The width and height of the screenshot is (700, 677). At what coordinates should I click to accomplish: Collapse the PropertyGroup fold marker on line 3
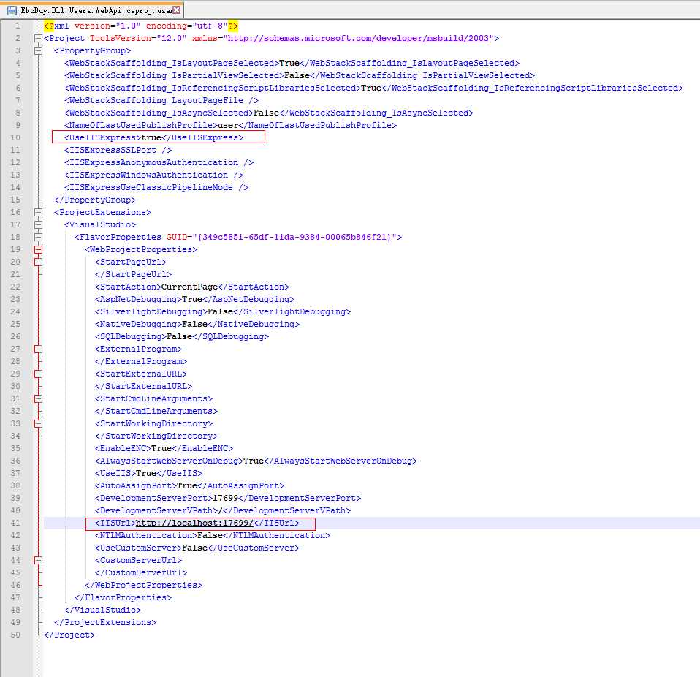click(x=39, y=51)
